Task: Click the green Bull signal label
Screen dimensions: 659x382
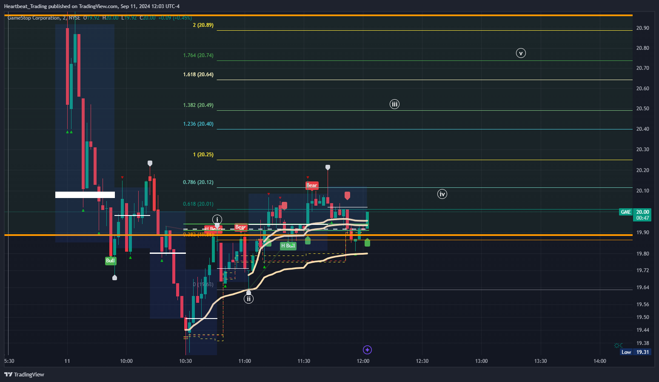Action: click(x=110, y=261)
